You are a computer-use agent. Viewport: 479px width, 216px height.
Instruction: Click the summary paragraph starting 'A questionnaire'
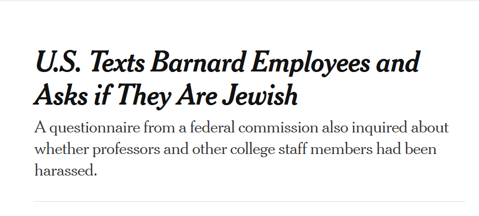241,149
